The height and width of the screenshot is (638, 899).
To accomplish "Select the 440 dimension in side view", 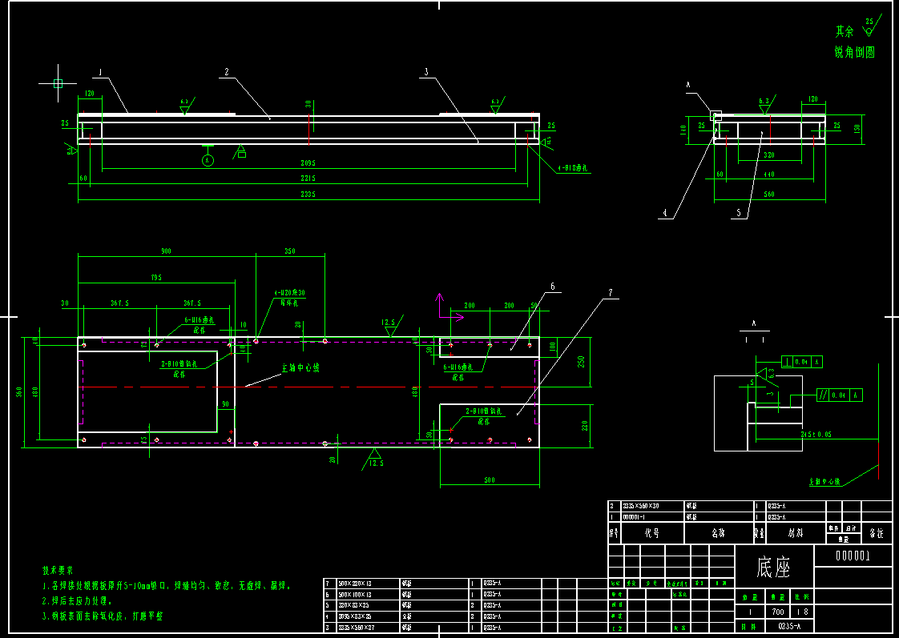I will 769,174.
